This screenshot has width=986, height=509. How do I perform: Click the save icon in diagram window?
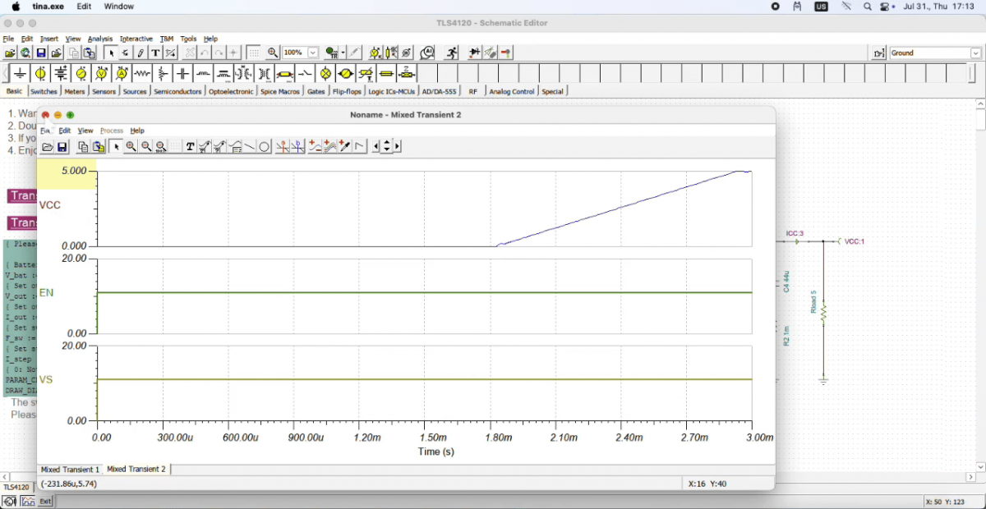coord(62,147)
